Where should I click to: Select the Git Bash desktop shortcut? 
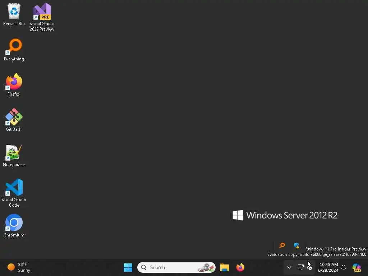coord(14,120)
